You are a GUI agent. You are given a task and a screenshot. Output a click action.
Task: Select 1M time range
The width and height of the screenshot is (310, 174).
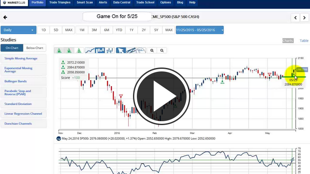point(82,30)
